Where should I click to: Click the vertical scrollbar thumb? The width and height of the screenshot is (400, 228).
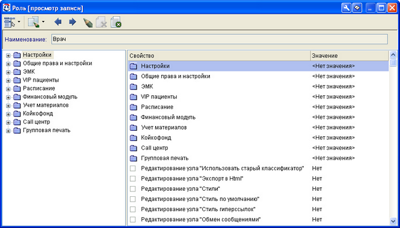pos(393,62)
